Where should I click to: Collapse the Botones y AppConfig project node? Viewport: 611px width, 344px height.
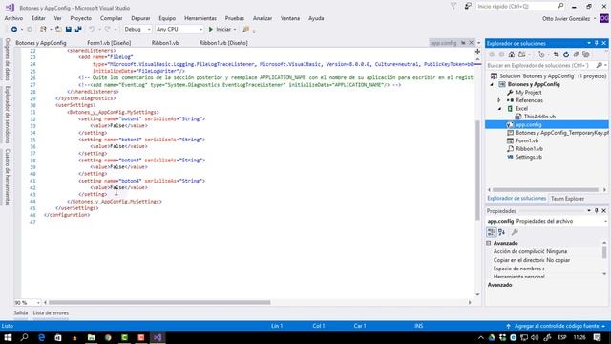point(492,84)
